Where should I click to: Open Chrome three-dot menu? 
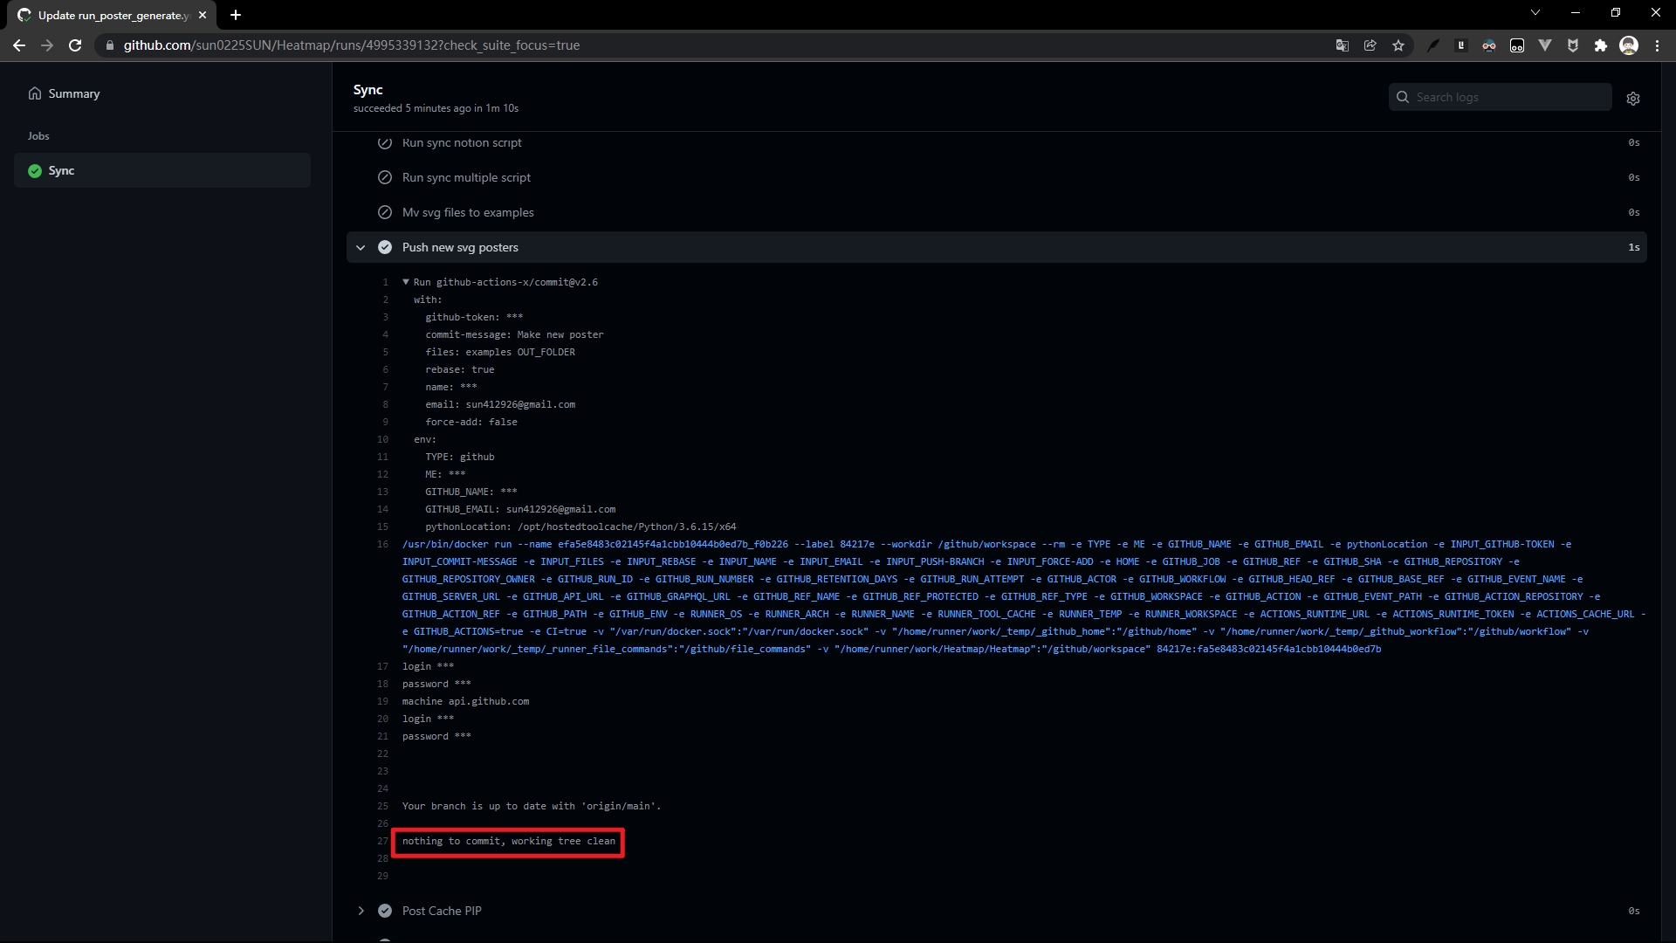tap(1657, 45)
